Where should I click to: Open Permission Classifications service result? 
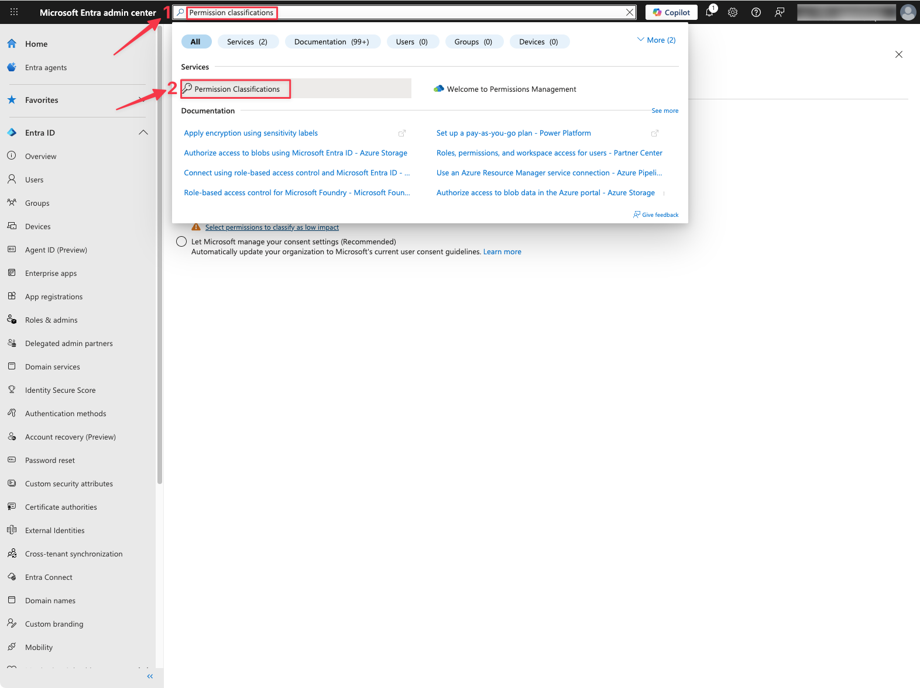click(x=296, y=89)
